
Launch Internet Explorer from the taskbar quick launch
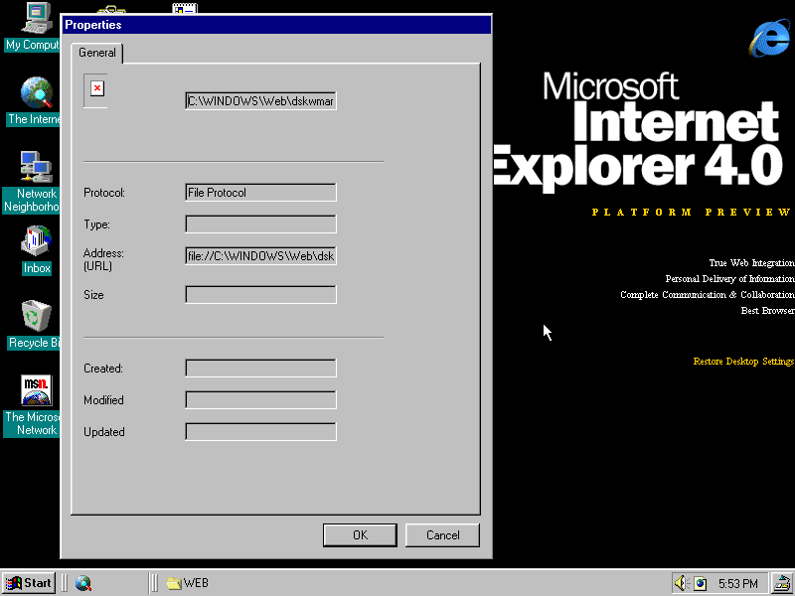click(x=83, y=583)
